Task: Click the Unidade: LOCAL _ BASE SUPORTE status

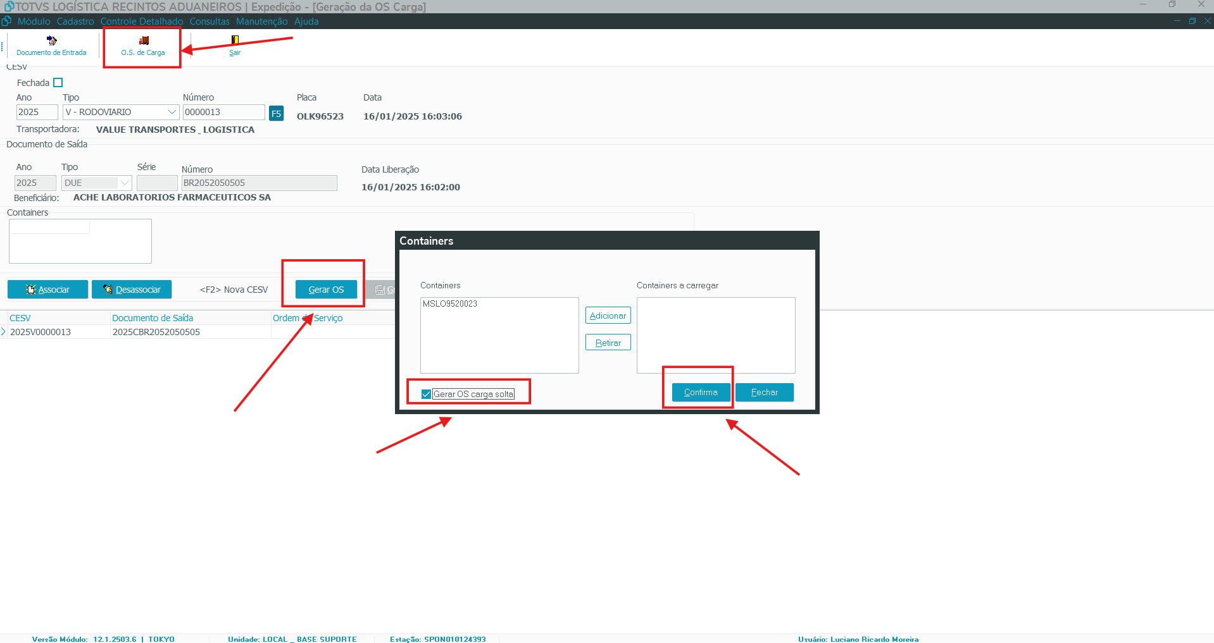Action: (292, 639)
